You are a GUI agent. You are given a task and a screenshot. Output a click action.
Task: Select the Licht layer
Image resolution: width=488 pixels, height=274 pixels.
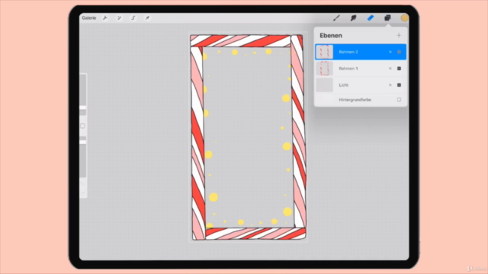click(x=361, y=84)
